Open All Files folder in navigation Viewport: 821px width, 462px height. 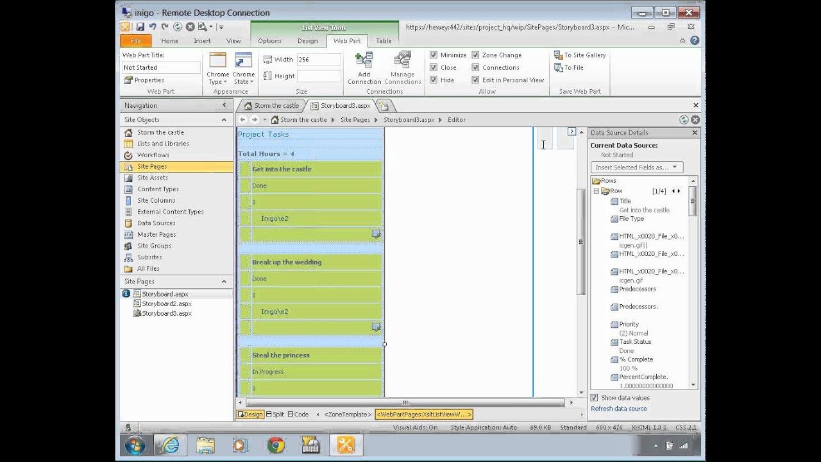148,269
